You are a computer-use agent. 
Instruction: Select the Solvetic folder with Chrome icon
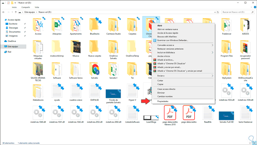click(95, 69)
